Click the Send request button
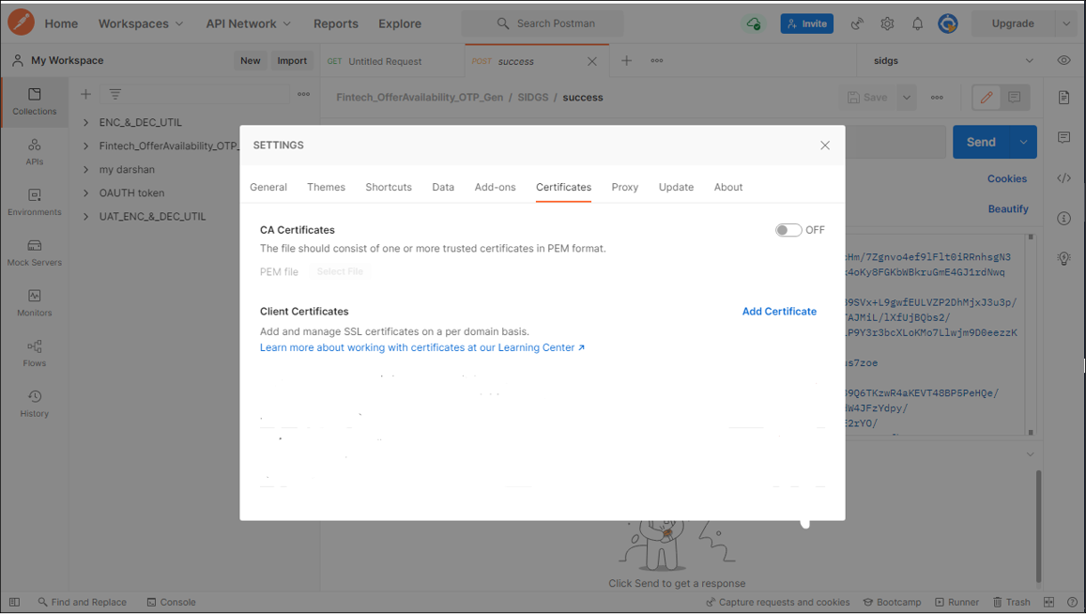 tap(981, 142)
